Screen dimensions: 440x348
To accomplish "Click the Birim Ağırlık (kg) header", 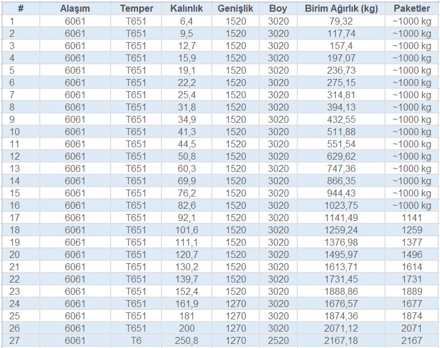I will click(341, 9).
